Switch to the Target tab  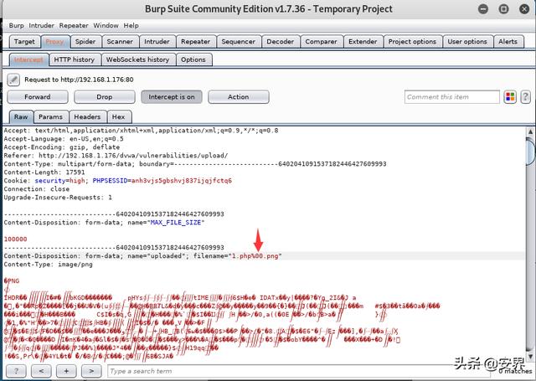(x=24, y=42)
